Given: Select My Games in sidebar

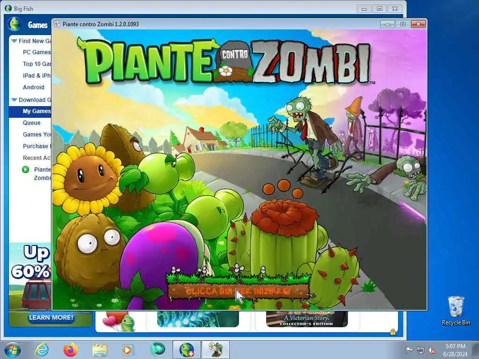Looking at the screenshot, I should 30,111.
